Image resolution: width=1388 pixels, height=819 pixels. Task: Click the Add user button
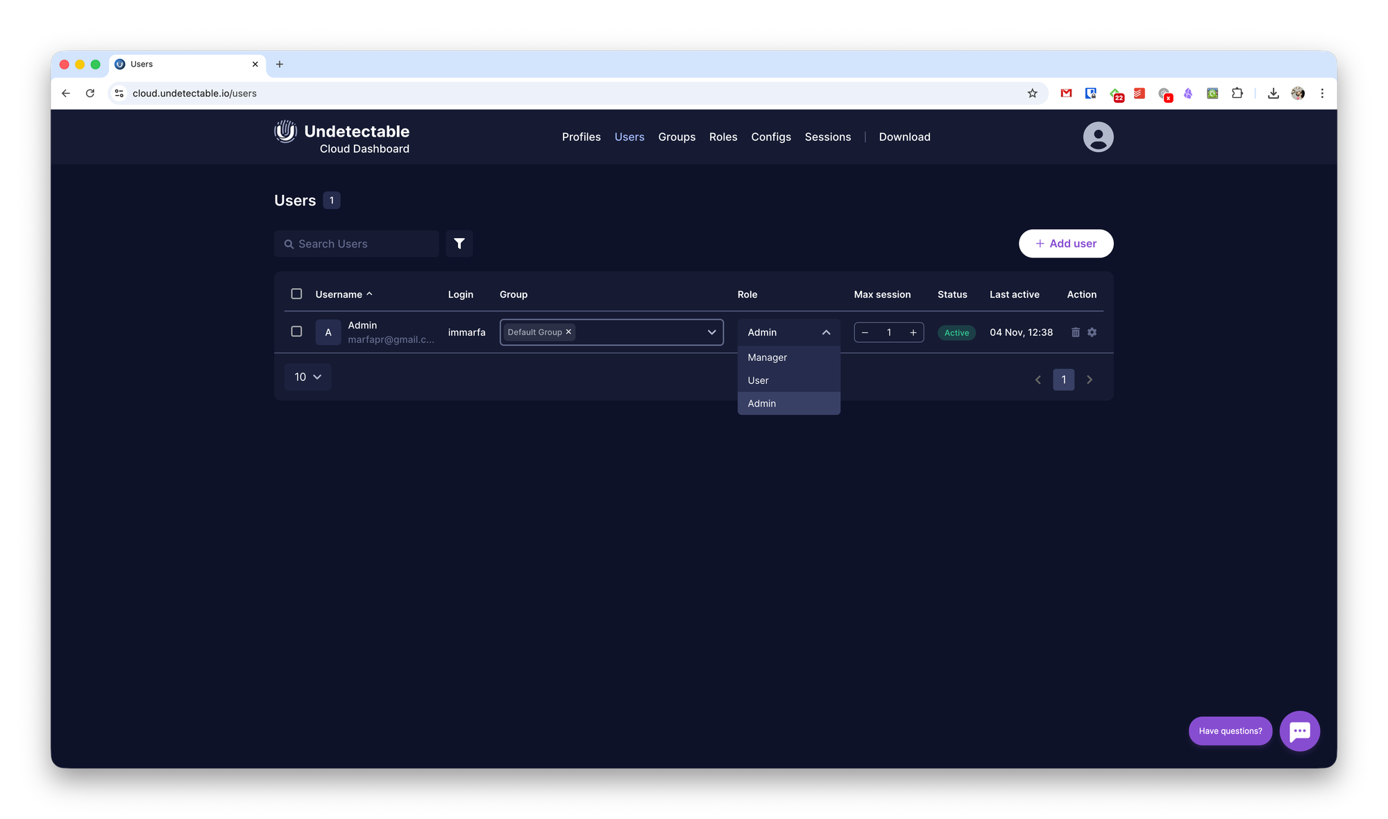tap(1065, 244)
